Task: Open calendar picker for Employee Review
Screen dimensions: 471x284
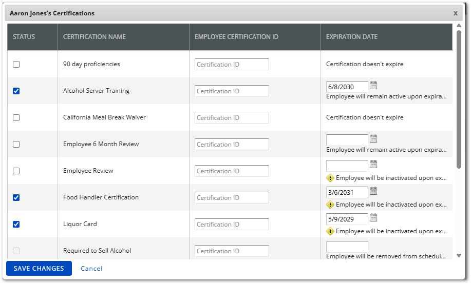Action: pos(373,164)
